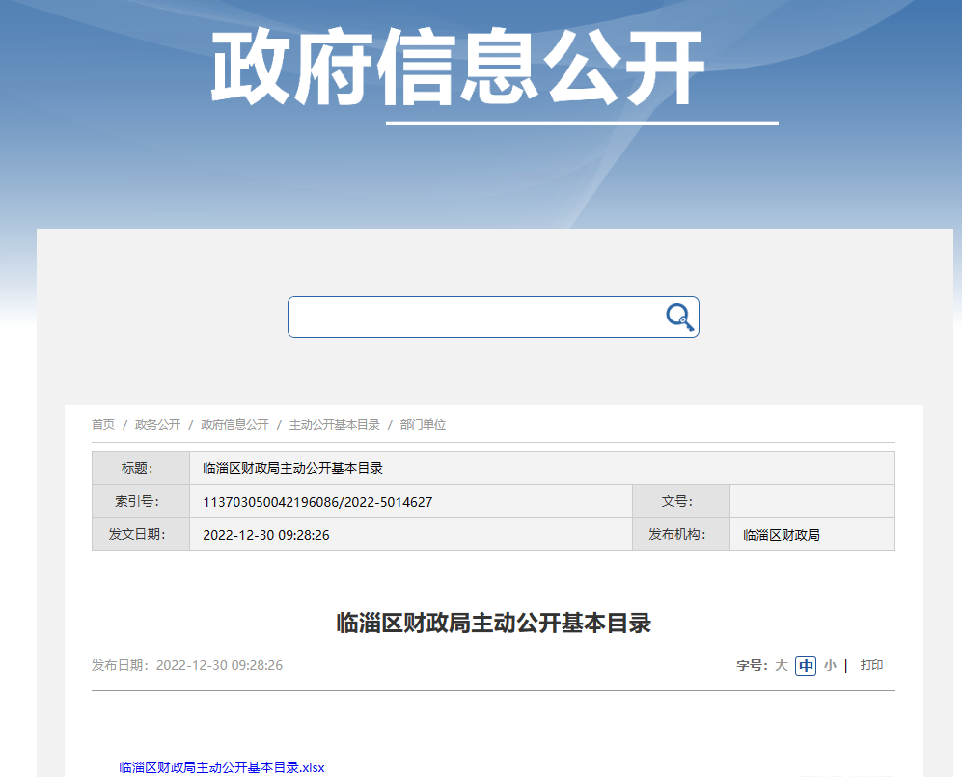Click the bold article heading 临淄区财政局主动公开基本目录

[x=493, y=623]
